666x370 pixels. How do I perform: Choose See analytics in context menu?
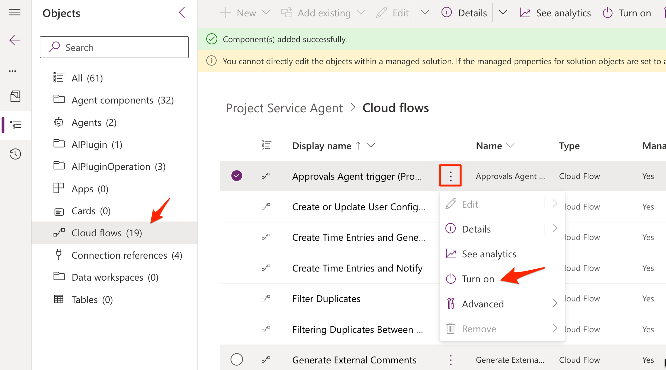pos(502,254)
